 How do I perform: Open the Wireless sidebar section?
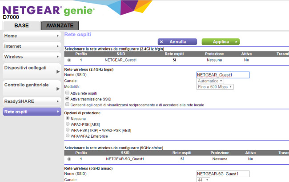tap(30, 57)
